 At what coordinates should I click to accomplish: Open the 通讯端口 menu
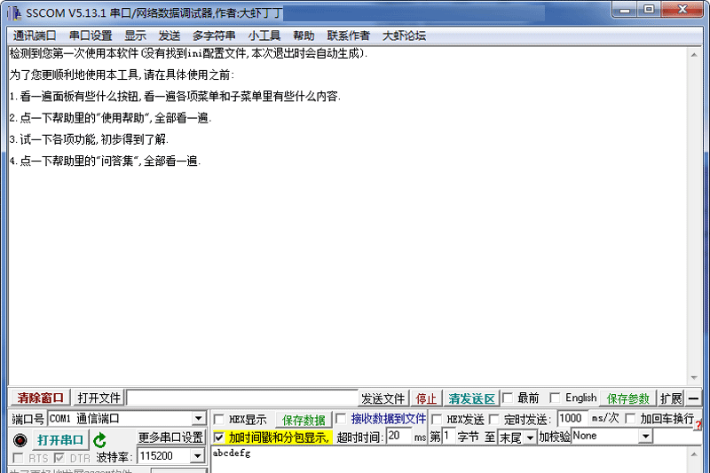click(x=35, y=35)
